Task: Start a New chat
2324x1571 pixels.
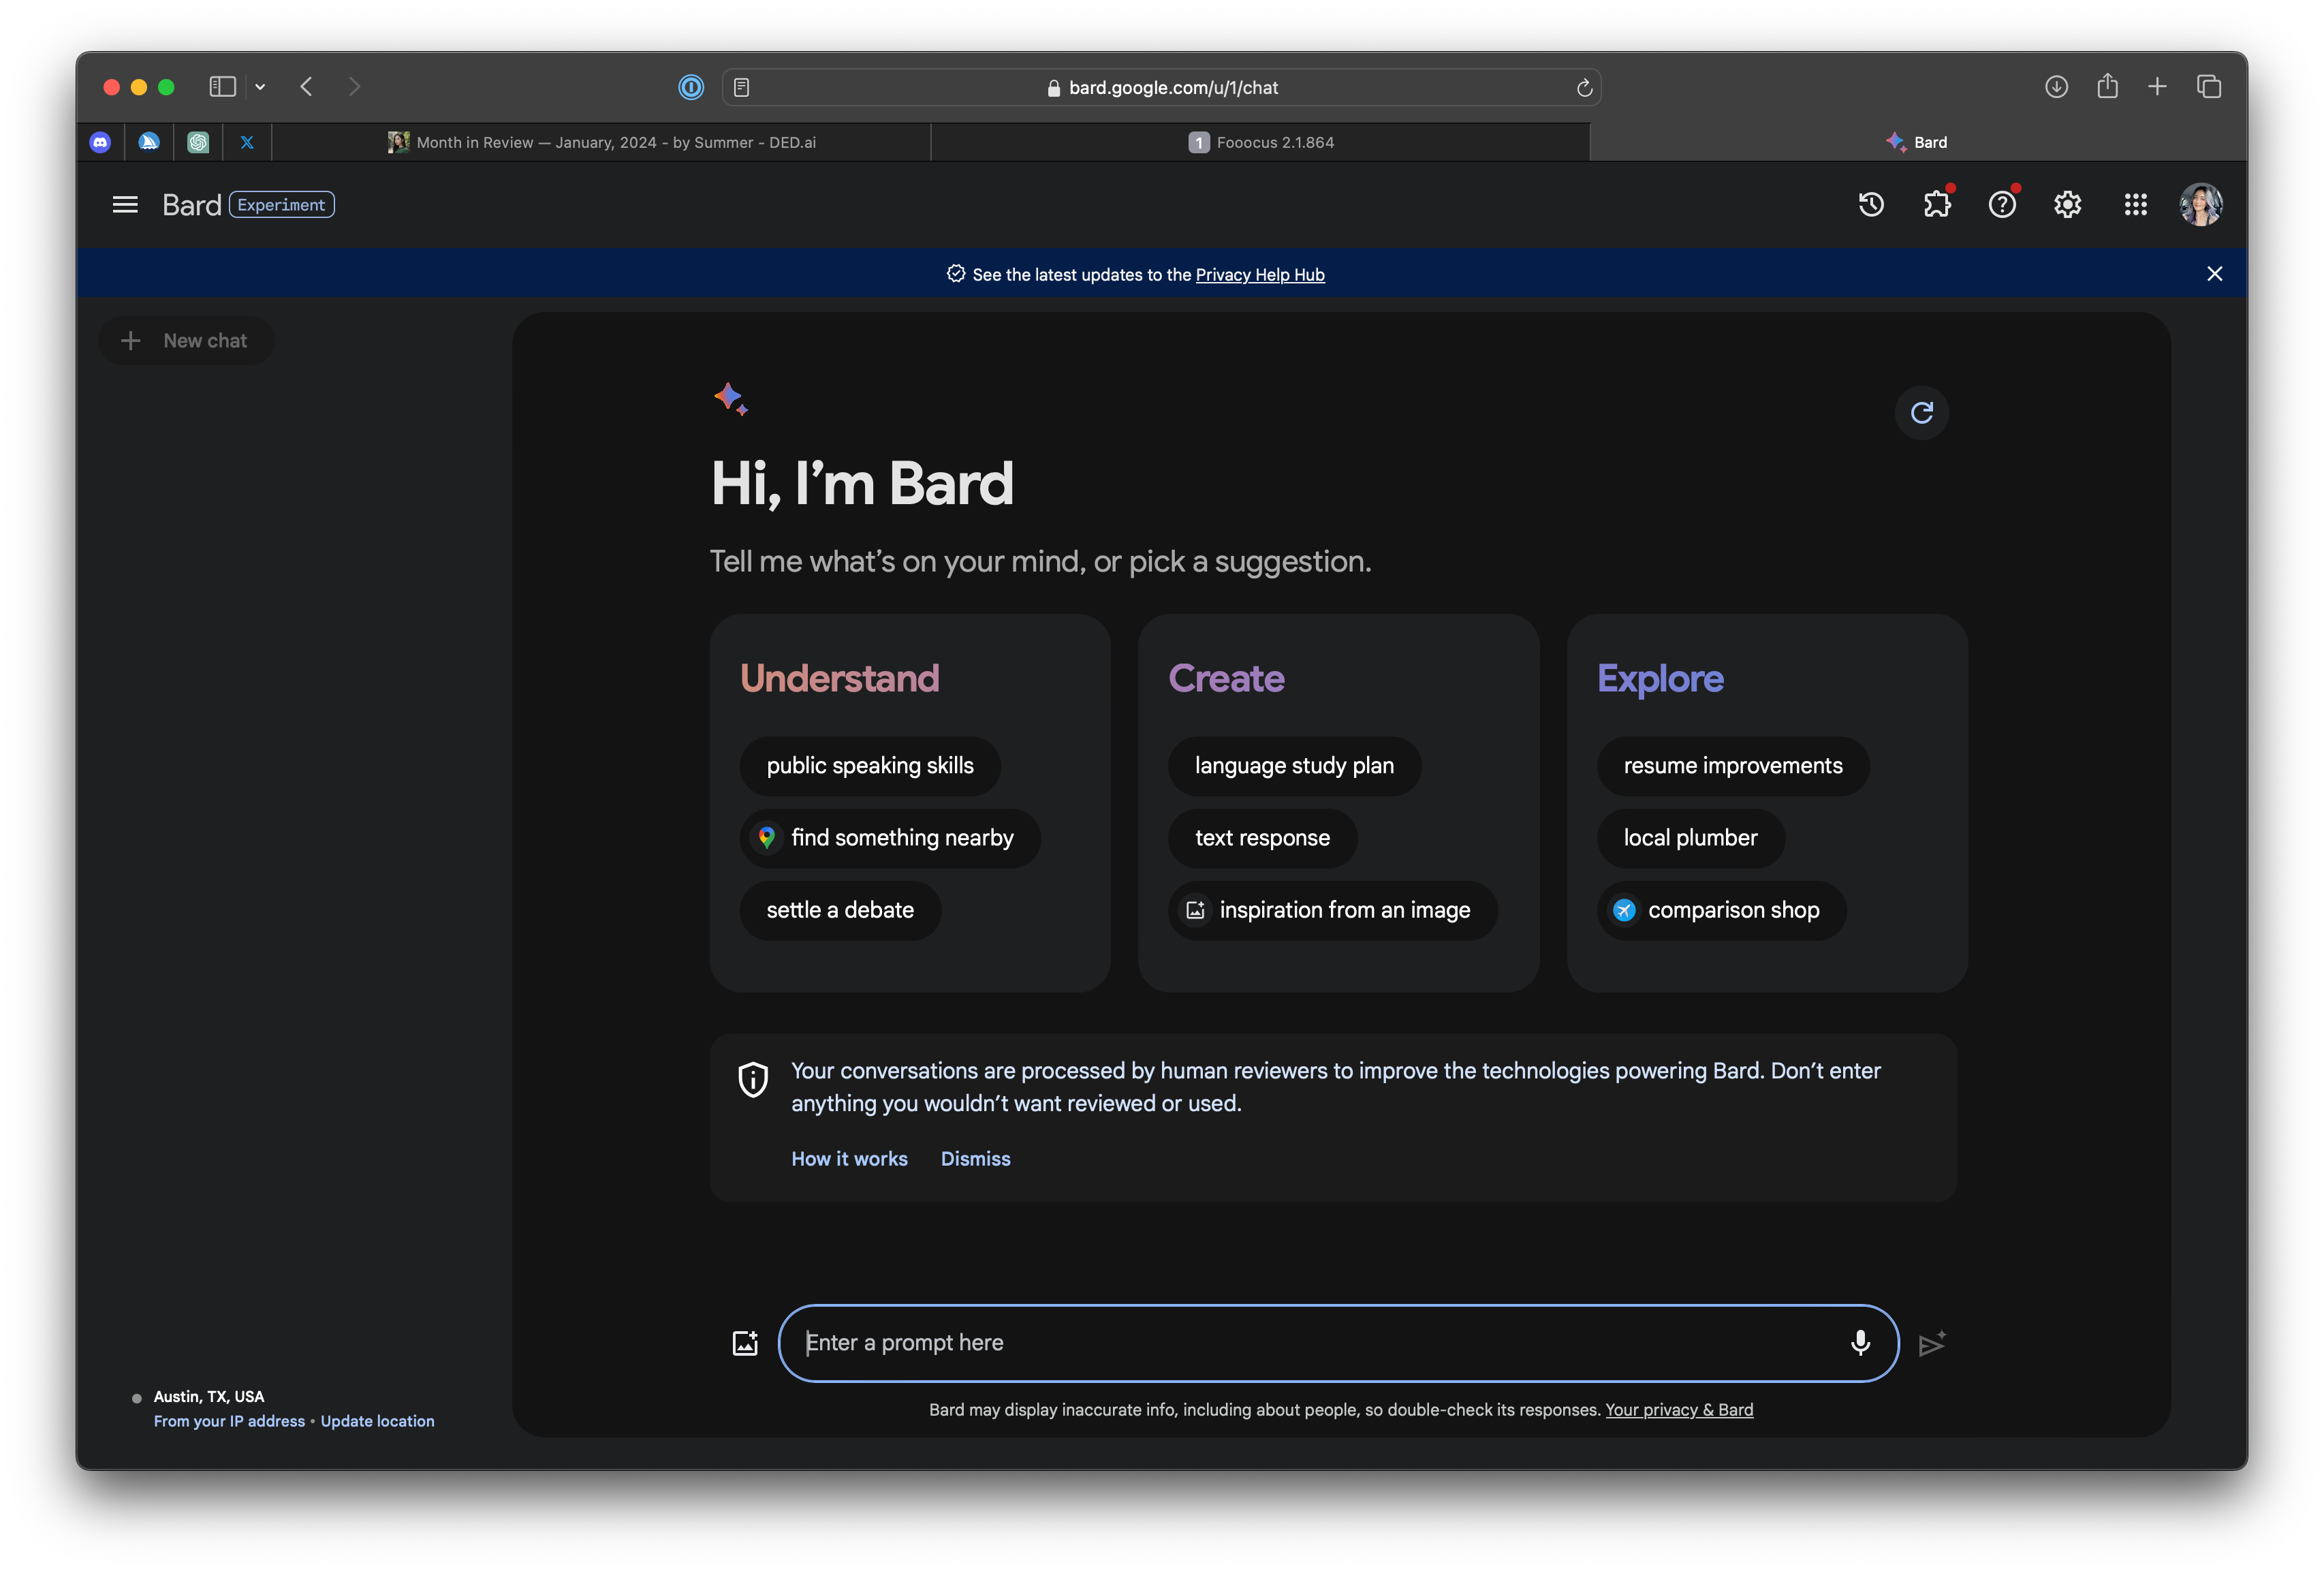Action: [x=186, y=341]
